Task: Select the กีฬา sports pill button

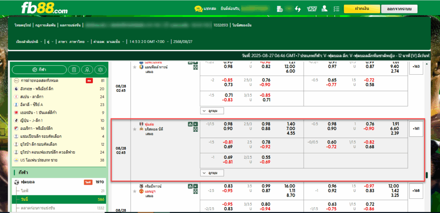Action: pyautogui.click(x=39, y=70)
